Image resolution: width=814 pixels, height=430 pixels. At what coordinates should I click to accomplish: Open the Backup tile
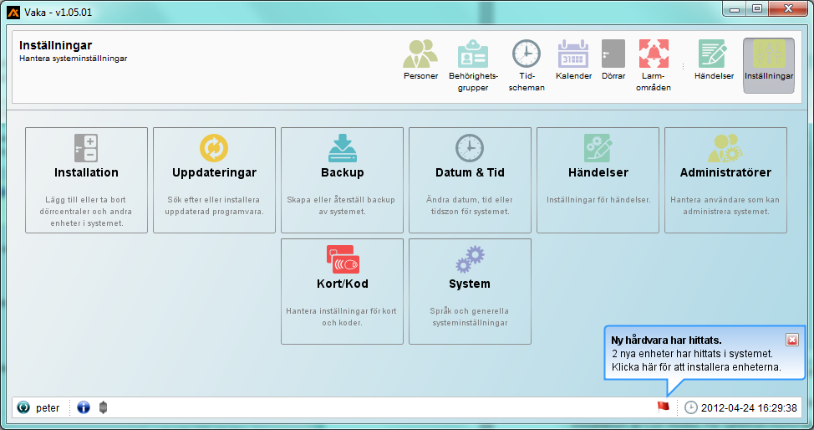(x=342, y=180)
